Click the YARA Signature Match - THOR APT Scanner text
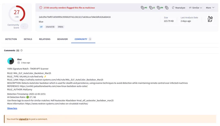This screenshot has width=220, height=126. pos(28,69)
